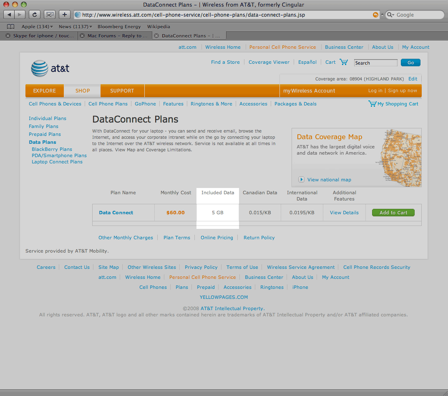Open Other Monthly Charges link
This screenshot has width=448, height=396.
pos(126,238)
